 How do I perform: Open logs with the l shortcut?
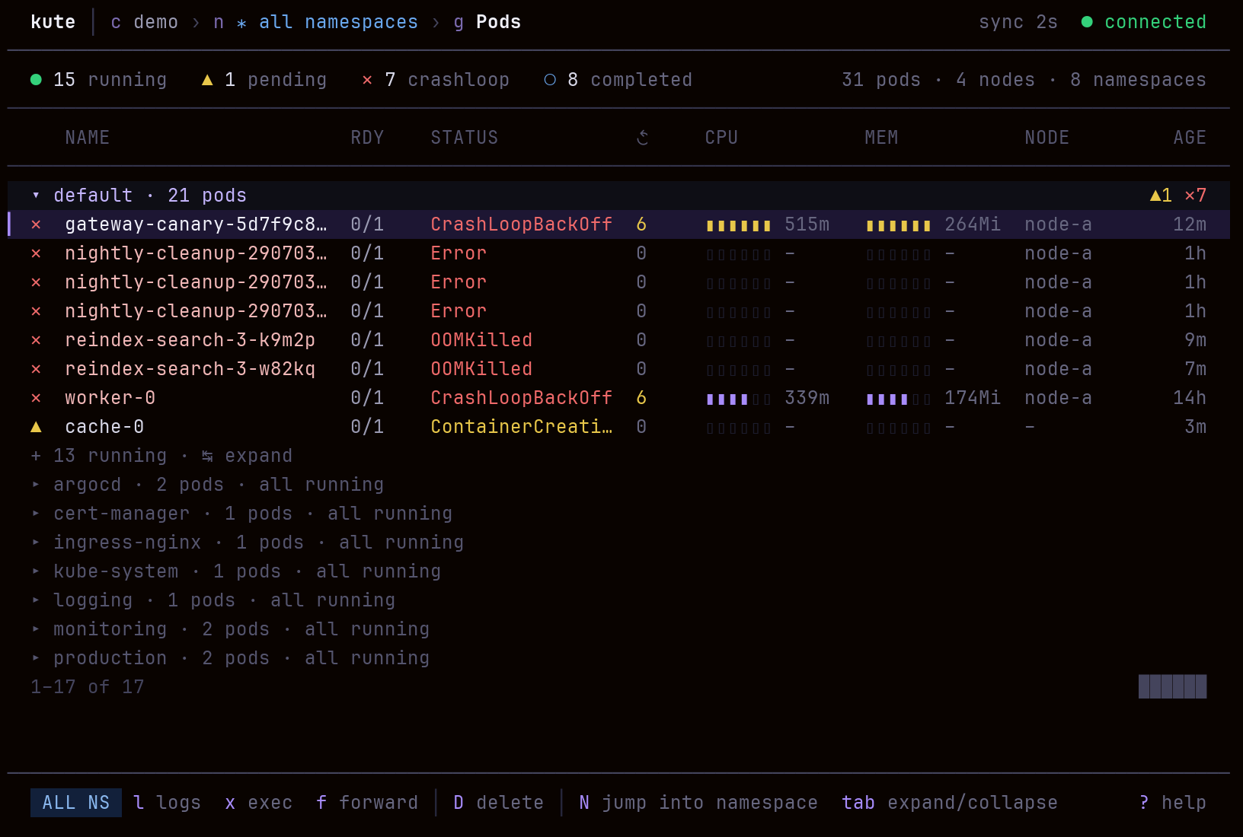pyautogui.click(x=168, y=803)
